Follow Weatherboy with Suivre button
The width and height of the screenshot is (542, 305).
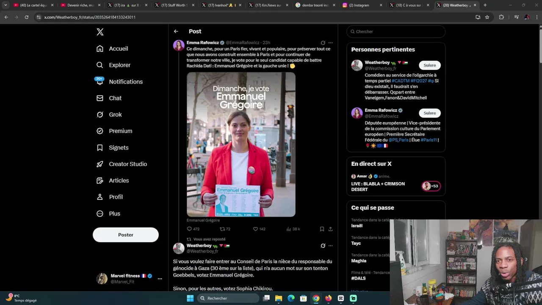click(430, 65)
